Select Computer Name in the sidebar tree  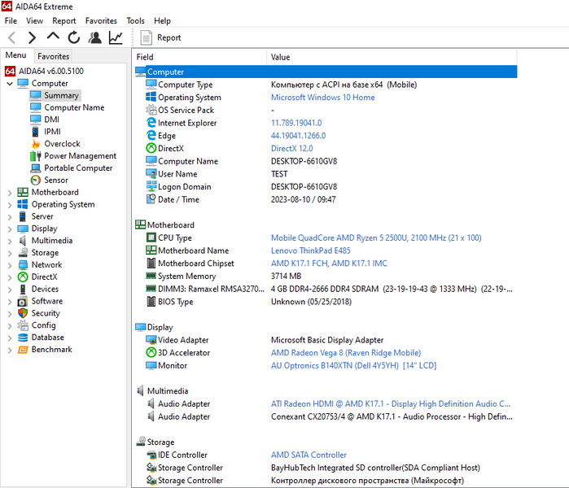pos(74,107)
